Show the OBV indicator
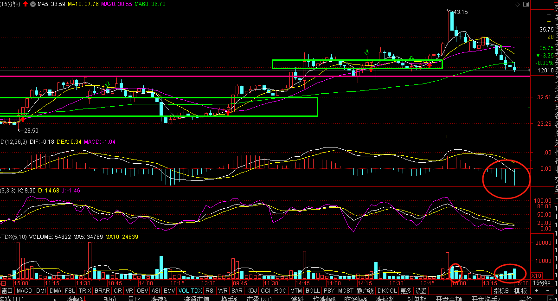This screenshot has width=558, height=301. (x=142, y=291)
